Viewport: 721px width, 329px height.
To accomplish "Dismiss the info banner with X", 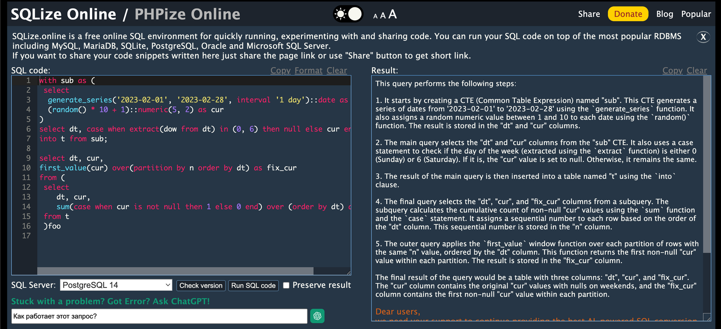I will click(703, 37).
